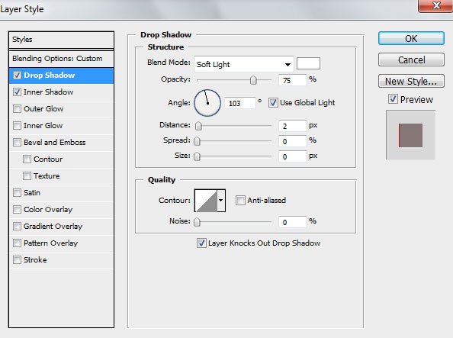Click the Cancel button
The image size is (453, 338).
[411, 60]
